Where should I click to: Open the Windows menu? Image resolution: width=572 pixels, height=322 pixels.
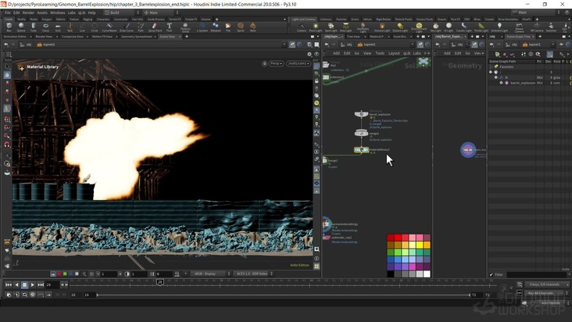click(57, 13)
